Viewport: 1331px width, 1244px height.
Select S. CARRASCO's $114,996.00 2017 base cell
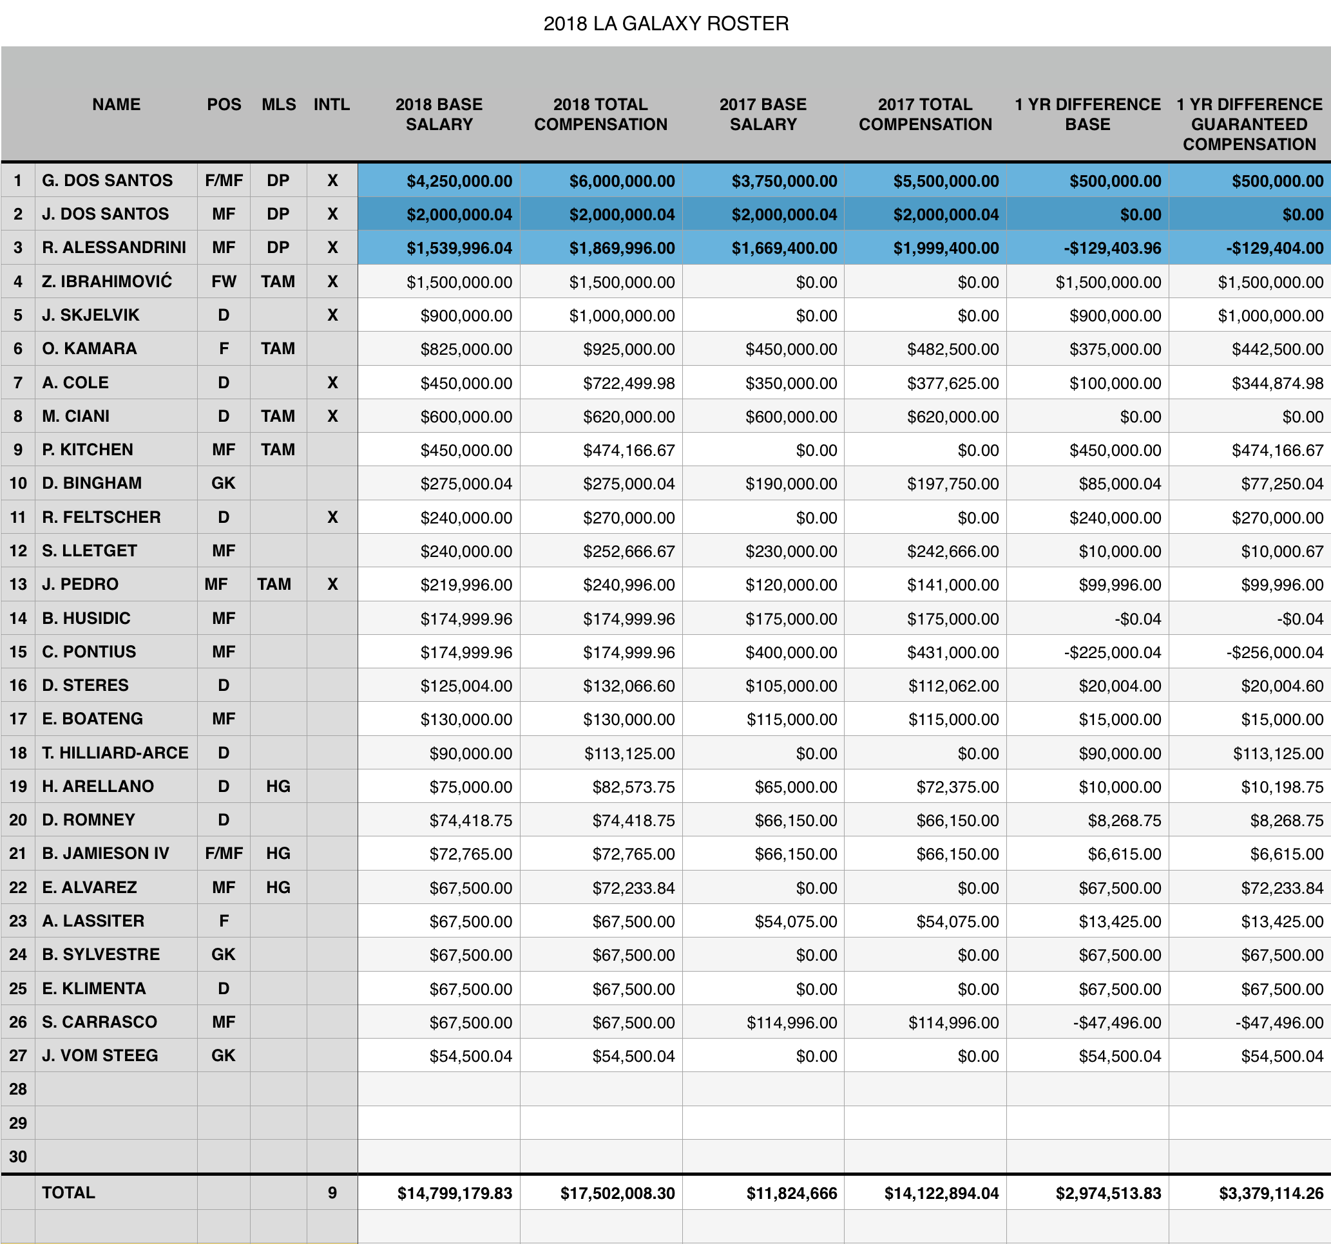763,1022
